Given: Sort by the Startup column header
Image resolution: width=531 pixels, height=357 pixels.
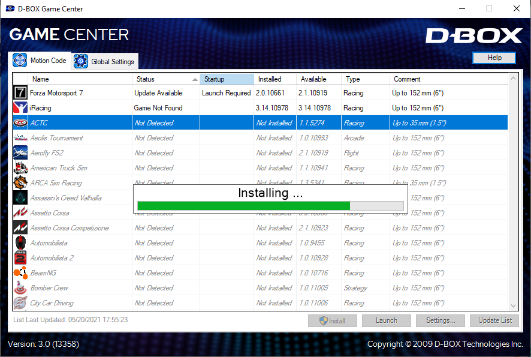Looking at the screenshot, I should pos(227,79).
